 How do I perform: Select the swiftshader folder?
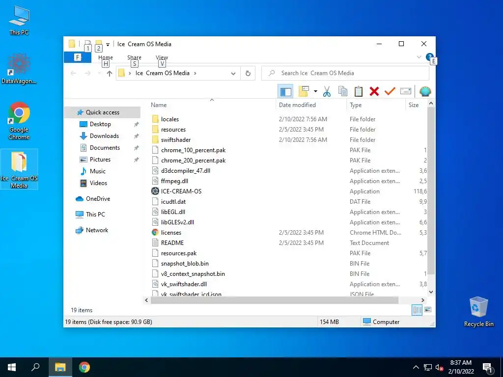click(176, 140)
